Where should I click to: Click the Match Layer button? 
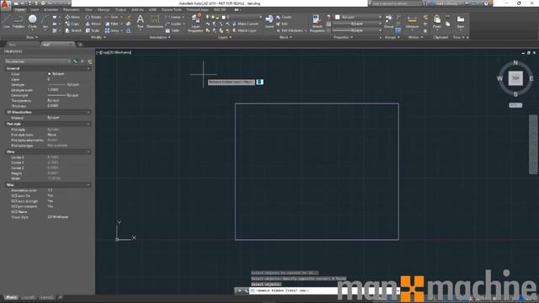[x=244, y=30]
